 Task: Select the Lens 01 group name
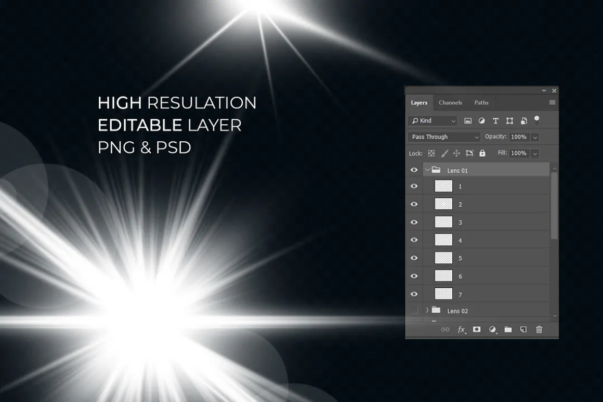pyautogui.click(x=457, y=171)
